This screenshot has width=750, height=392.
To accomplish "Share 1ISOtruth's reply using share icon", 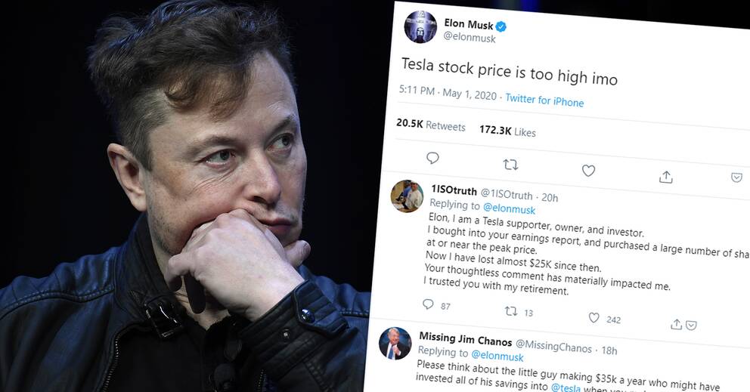I will 677,325.
